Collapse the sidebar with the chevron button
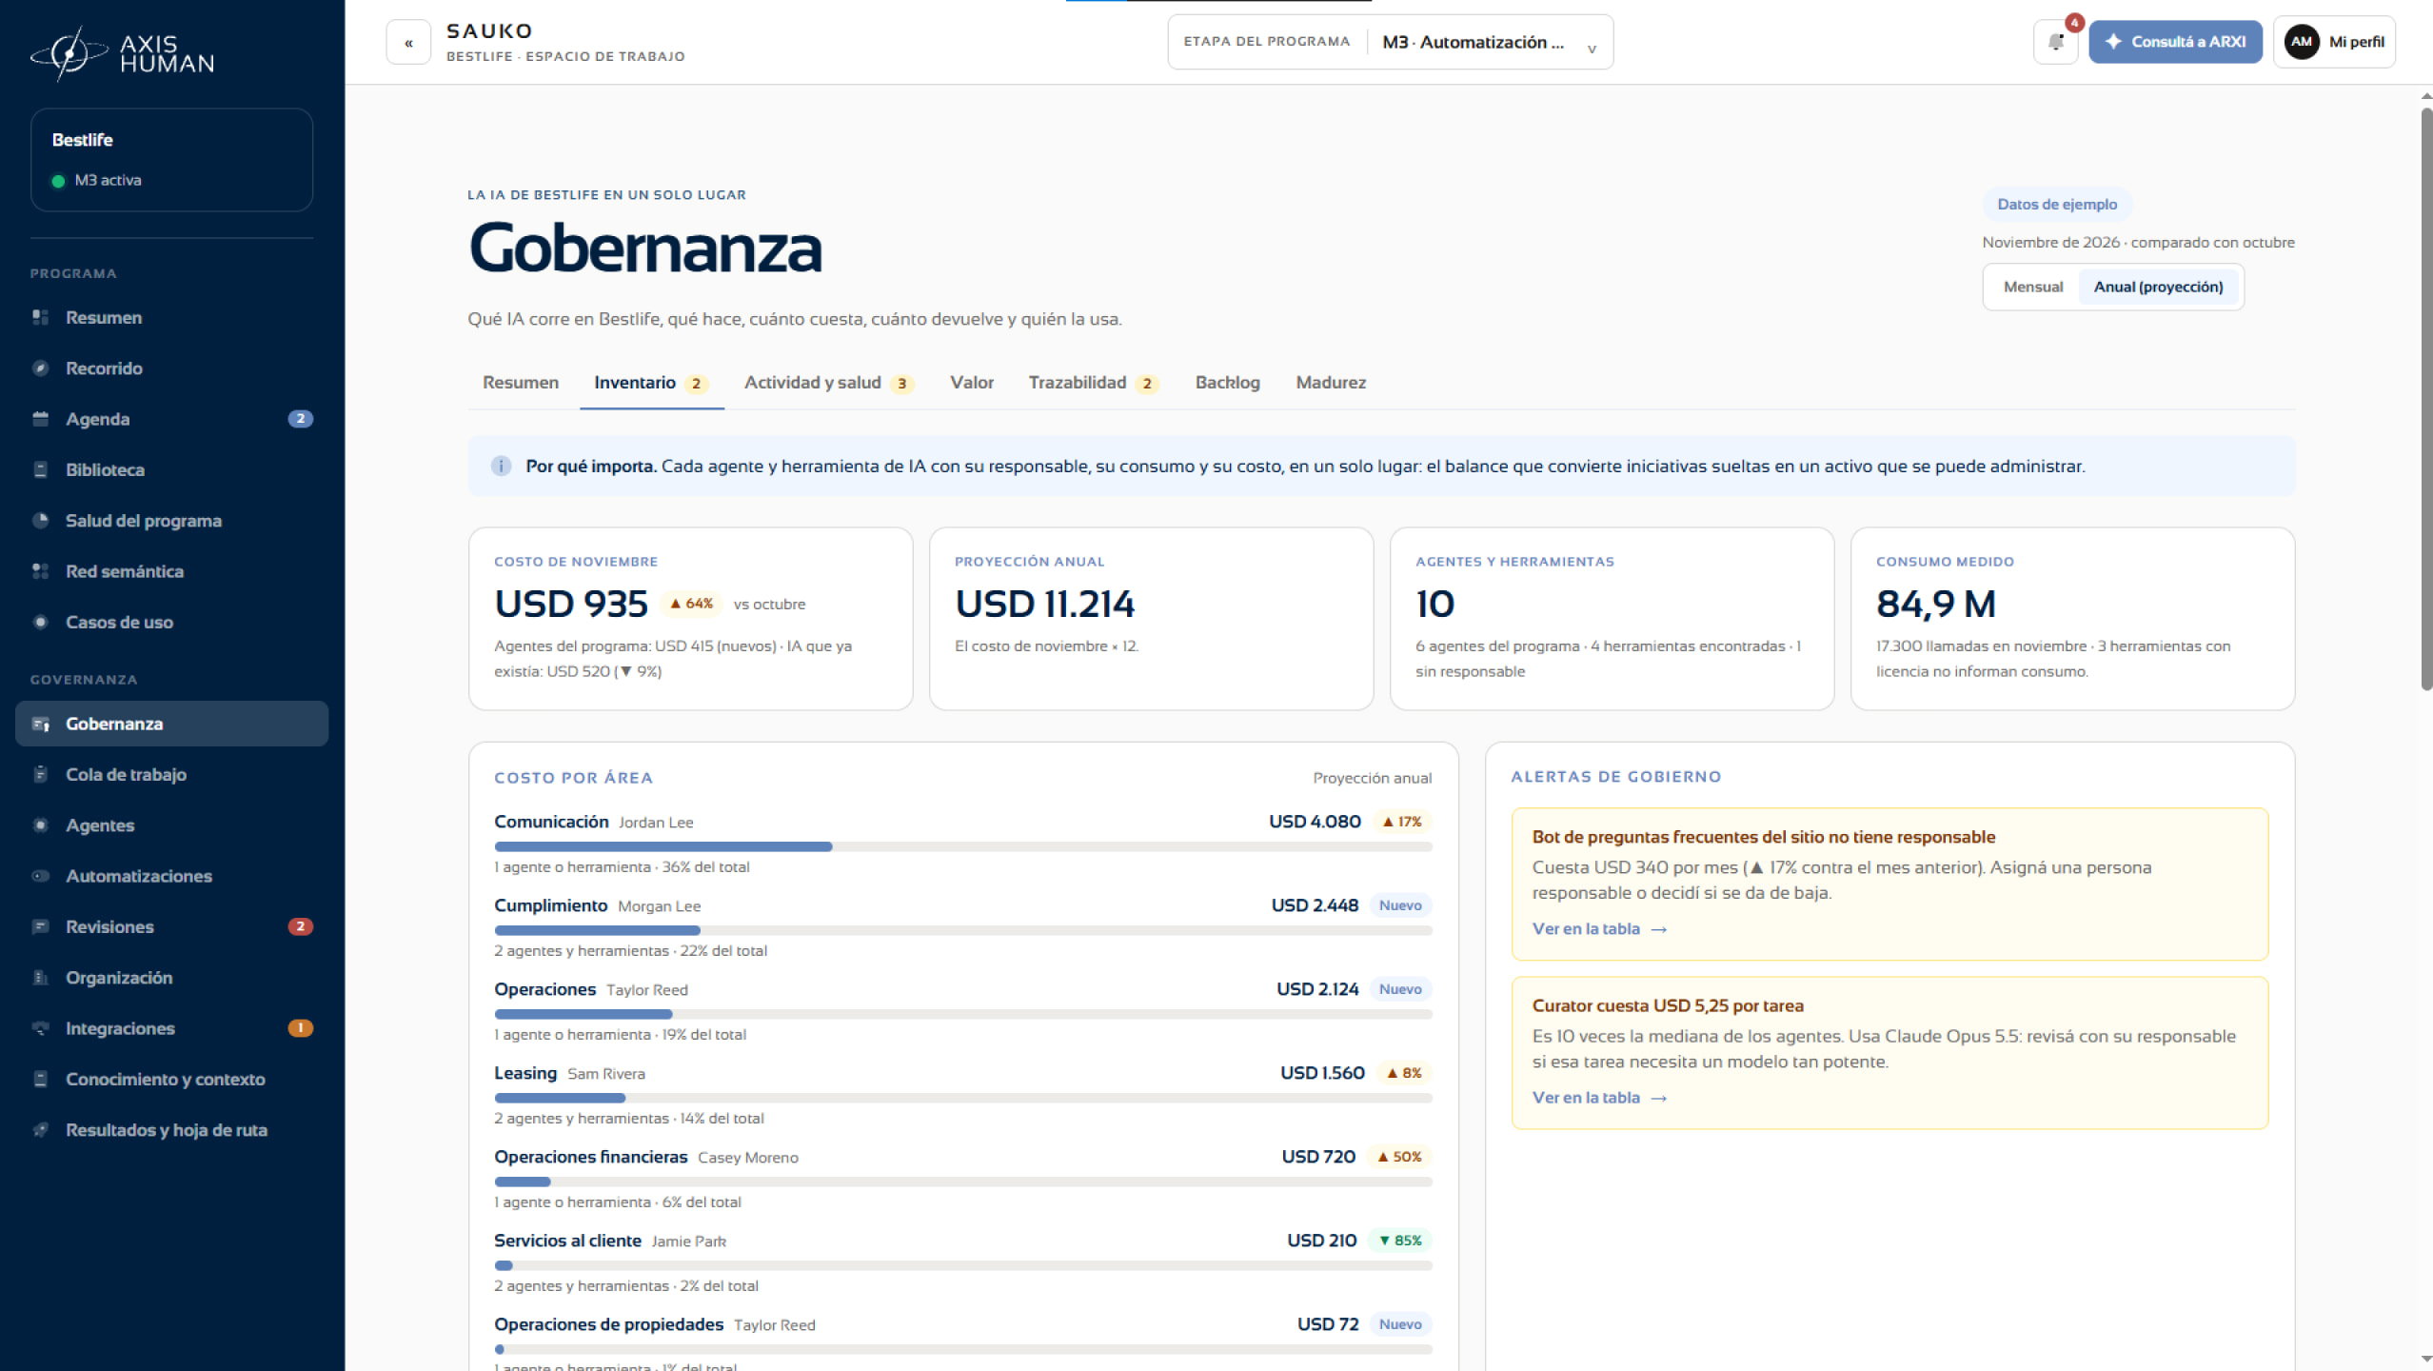 [x=408, y=42]
